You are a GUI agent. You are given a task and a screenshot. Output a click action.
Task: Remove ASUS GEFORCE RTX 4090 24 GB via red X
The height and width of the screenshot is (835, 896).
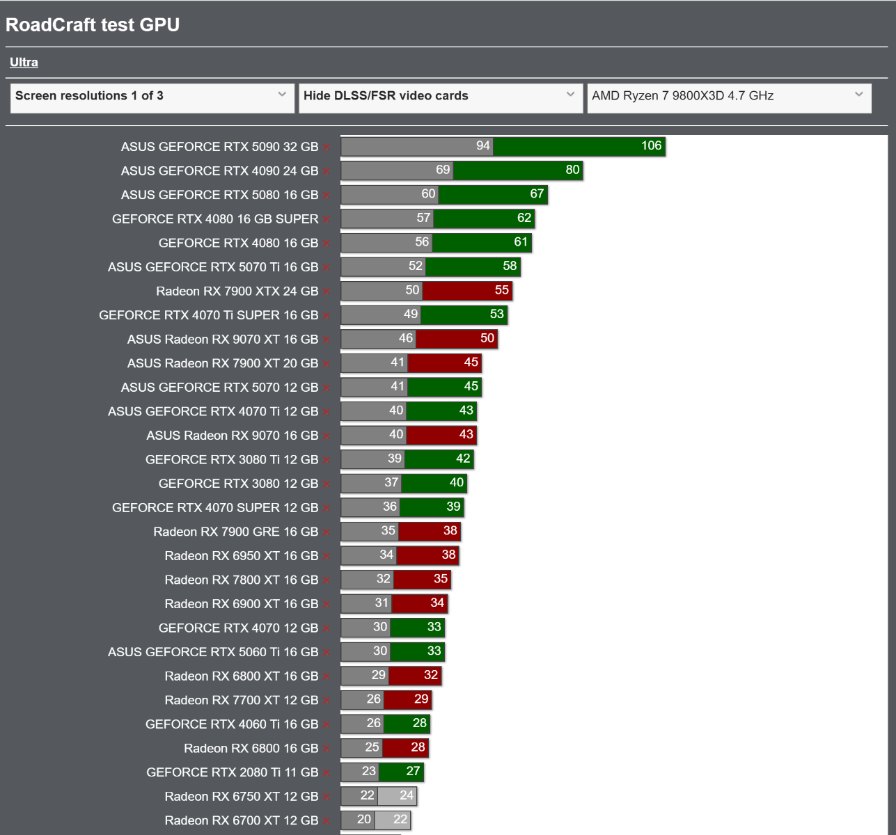(326, 172)
